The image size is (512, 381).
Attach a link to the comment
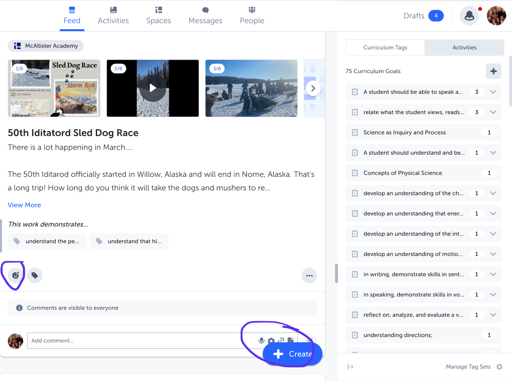click(x=281, y=340)
